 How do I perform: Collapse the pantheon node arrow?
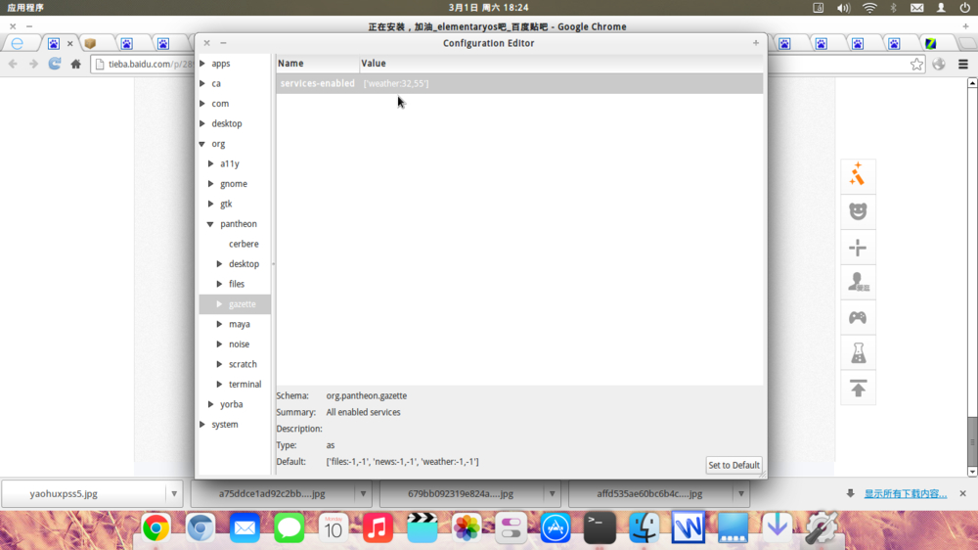click(211, 223)
